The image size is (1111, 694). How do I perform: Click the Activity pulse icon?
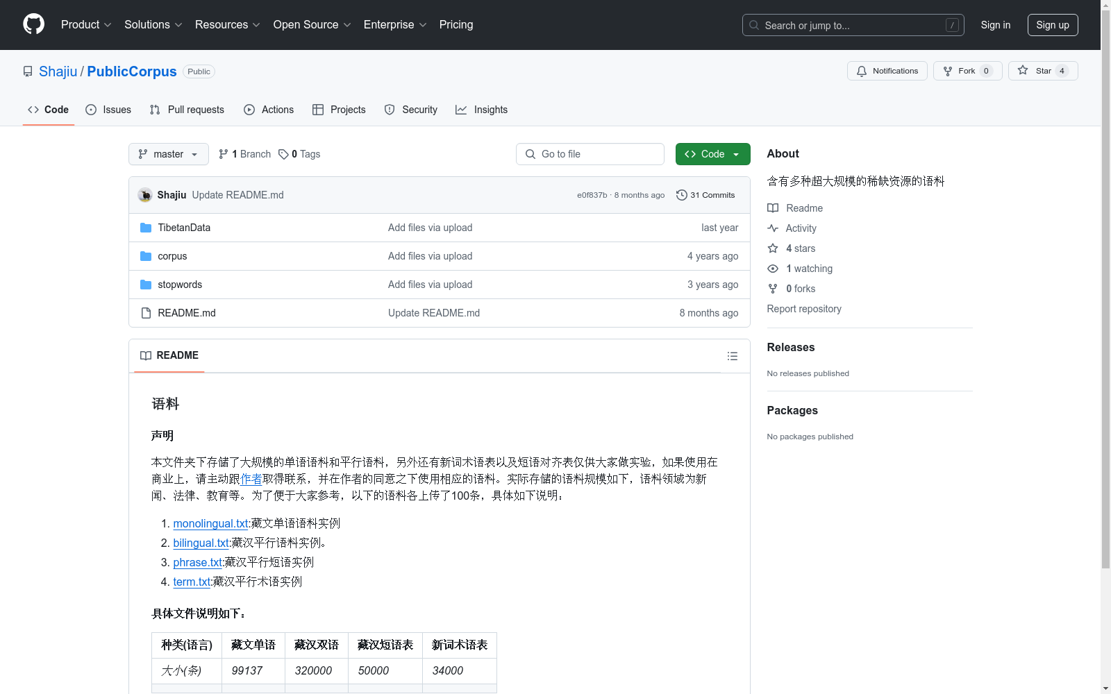pyautogui.click(x=773, y=228)
